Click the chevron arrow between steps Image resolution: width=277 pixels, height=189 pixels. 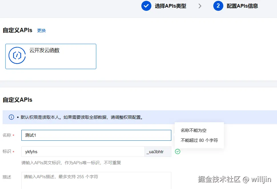(x=200, y=6)
